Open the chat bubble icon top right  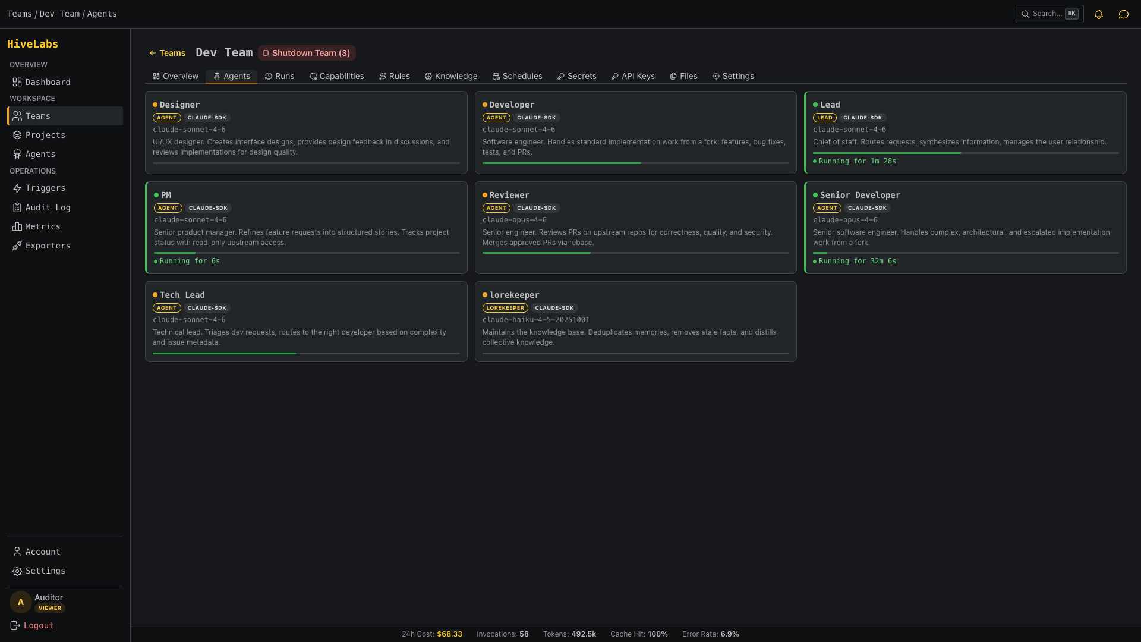pos(1123,14)
